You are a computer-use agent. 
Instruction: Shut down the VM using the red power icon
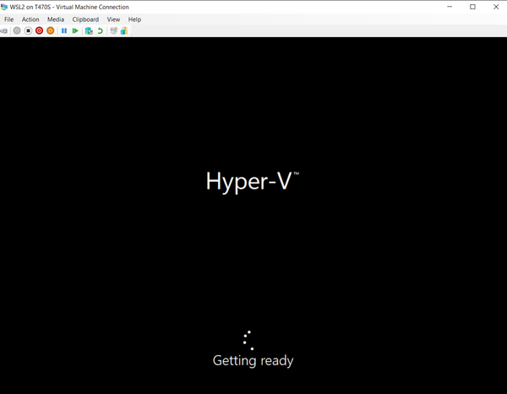click(x=39, y=31)
